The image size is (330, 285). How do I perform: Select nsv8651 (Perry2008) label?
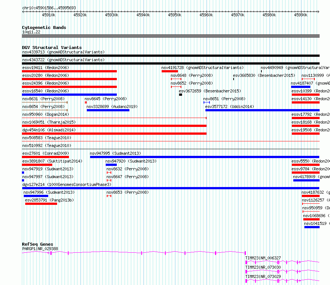point(224,99)
